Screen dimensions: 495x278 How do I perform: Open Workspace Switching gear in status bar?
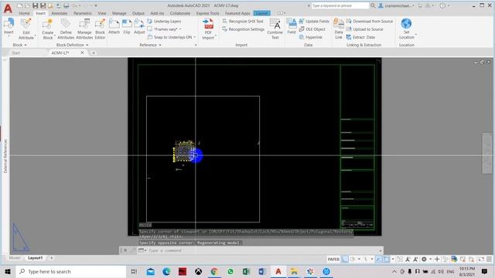tap(424, 259)
